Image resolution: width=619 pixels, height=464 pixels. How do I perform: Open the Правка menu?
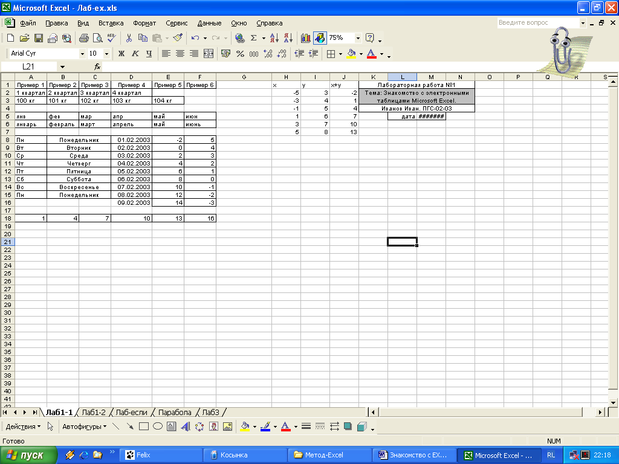pos(56,23)
